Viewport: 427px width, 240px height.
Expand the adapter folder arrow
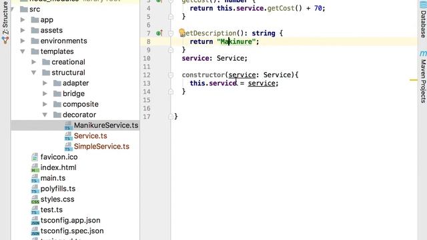tap(45, 83)
